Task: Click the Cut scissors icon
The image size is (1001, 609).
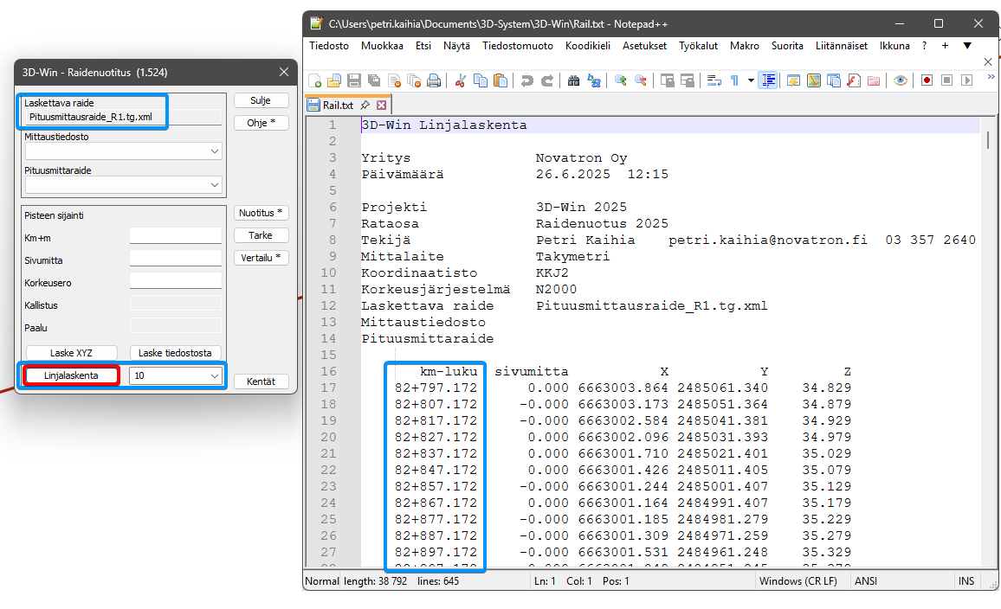Action: tap(460, 80)
